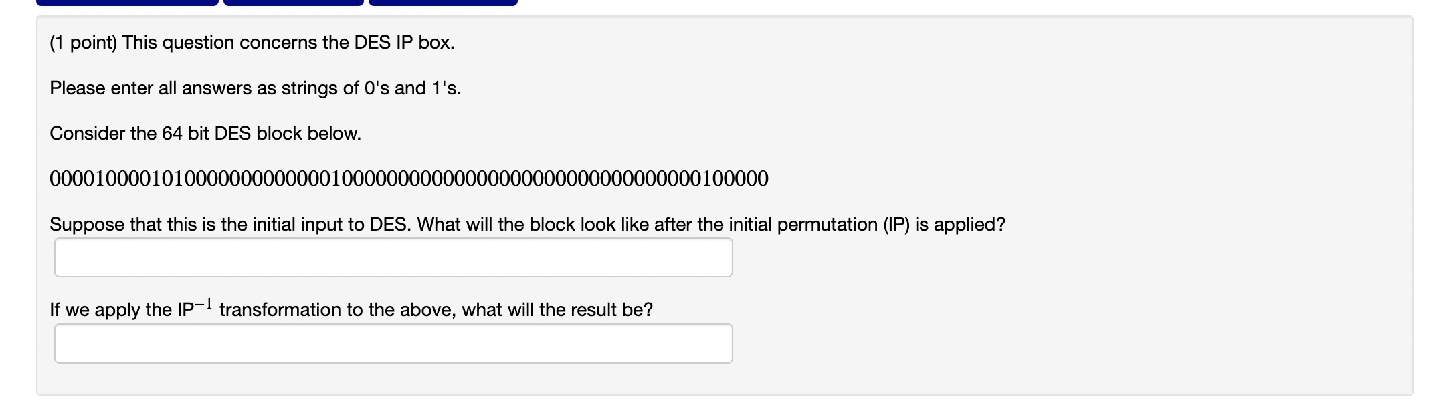
Task: Click the empty field under the IP inverse prompt
Action: pyautogui.click(x=393, y=343)
